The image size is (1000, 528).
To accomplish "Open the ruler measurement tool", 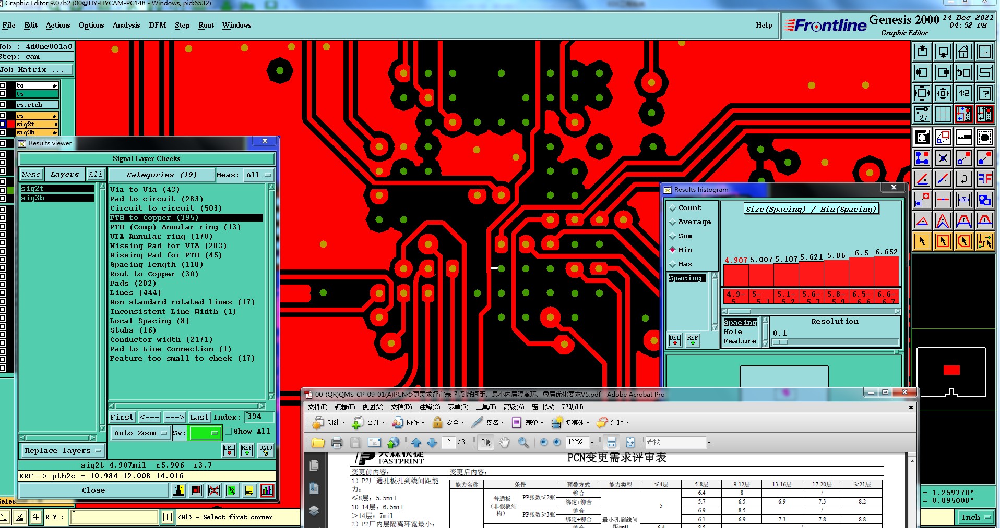I will coord(963,138).
